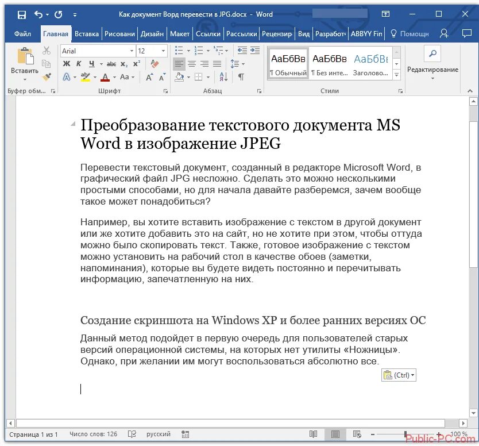479x446 pixels.
Task: Select the Обычный style
Action: pos(288,64)
